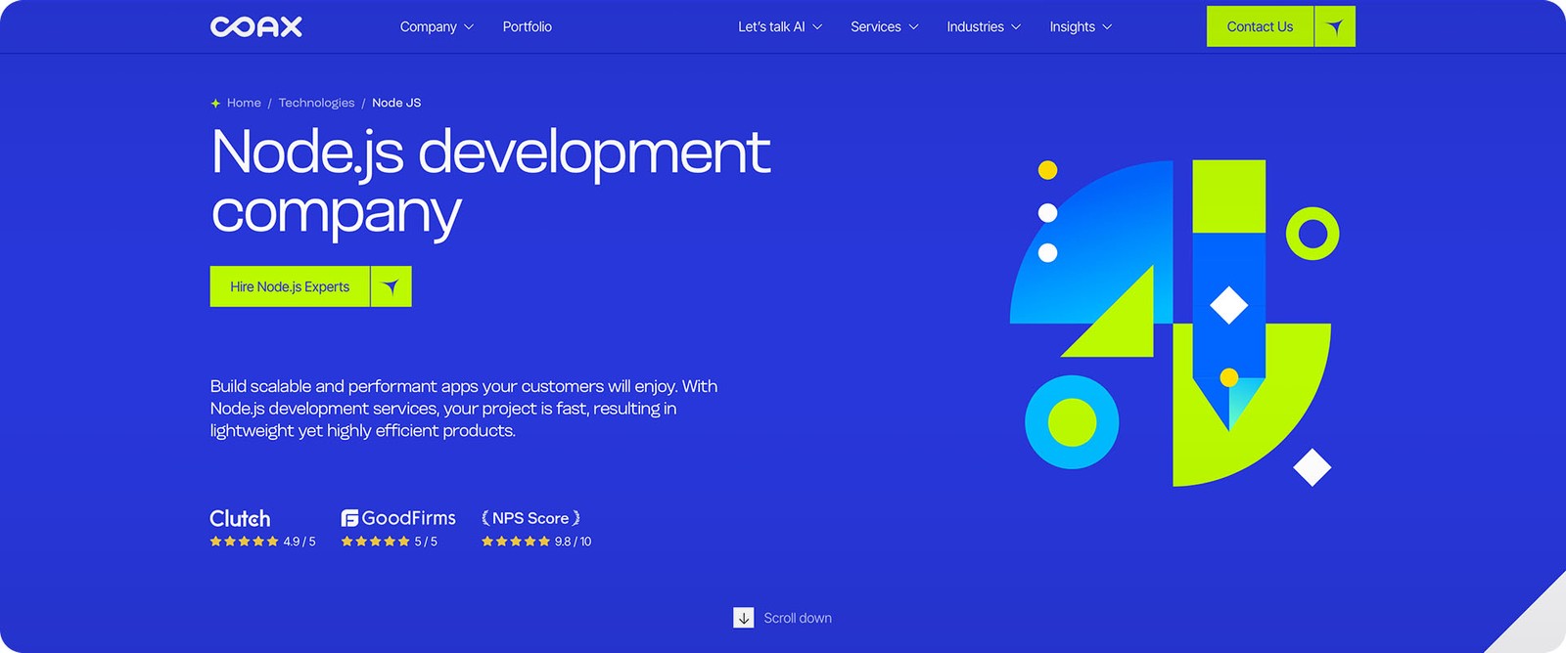Viewport: 1566px width, 653px height.
Task: Click the Scroll down text
Action: 798,618
